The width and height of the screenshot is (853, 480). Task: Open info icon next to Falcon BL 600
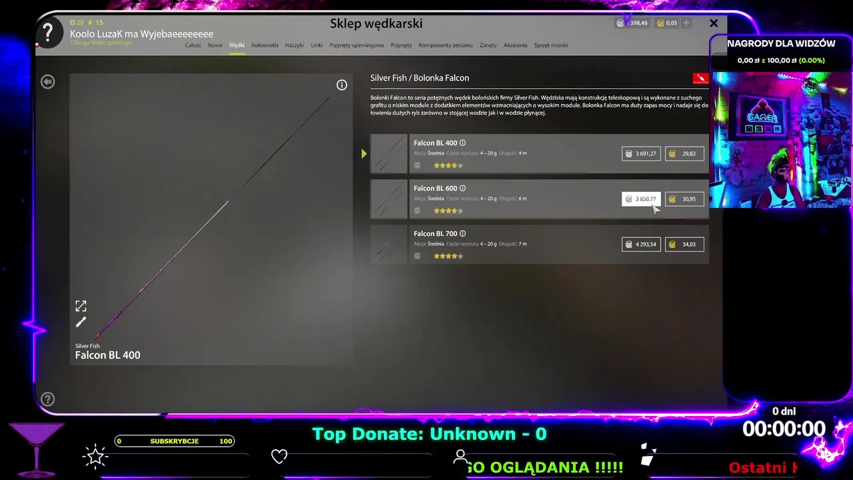coord(462,188)
